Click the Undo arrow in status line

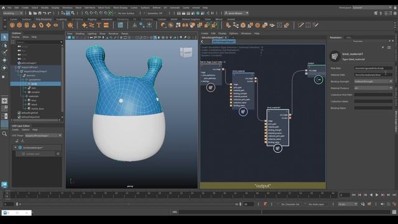[45, 13]
